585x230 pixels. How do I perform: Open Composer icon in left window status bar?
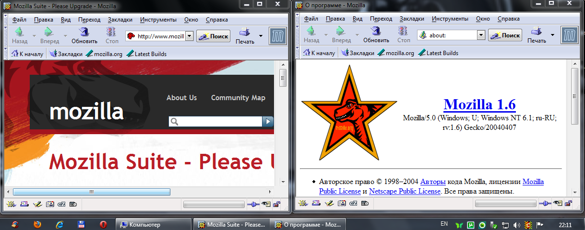(x=37, y=204)
